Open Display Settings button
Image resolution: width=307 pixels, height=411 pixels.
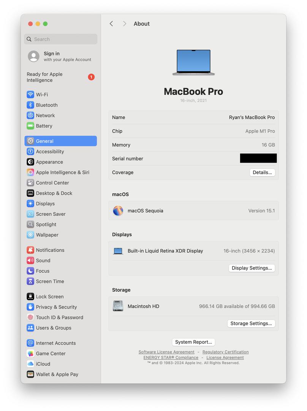pyautogui.click(x=252, y=268)
